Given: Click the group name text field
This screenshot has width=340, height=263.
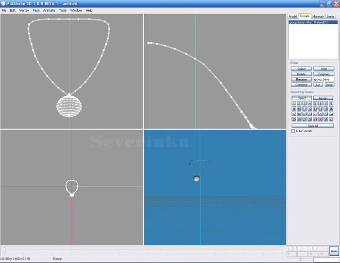Looking at the screenshot, I should pyautogui.click(x=323, y=79).
